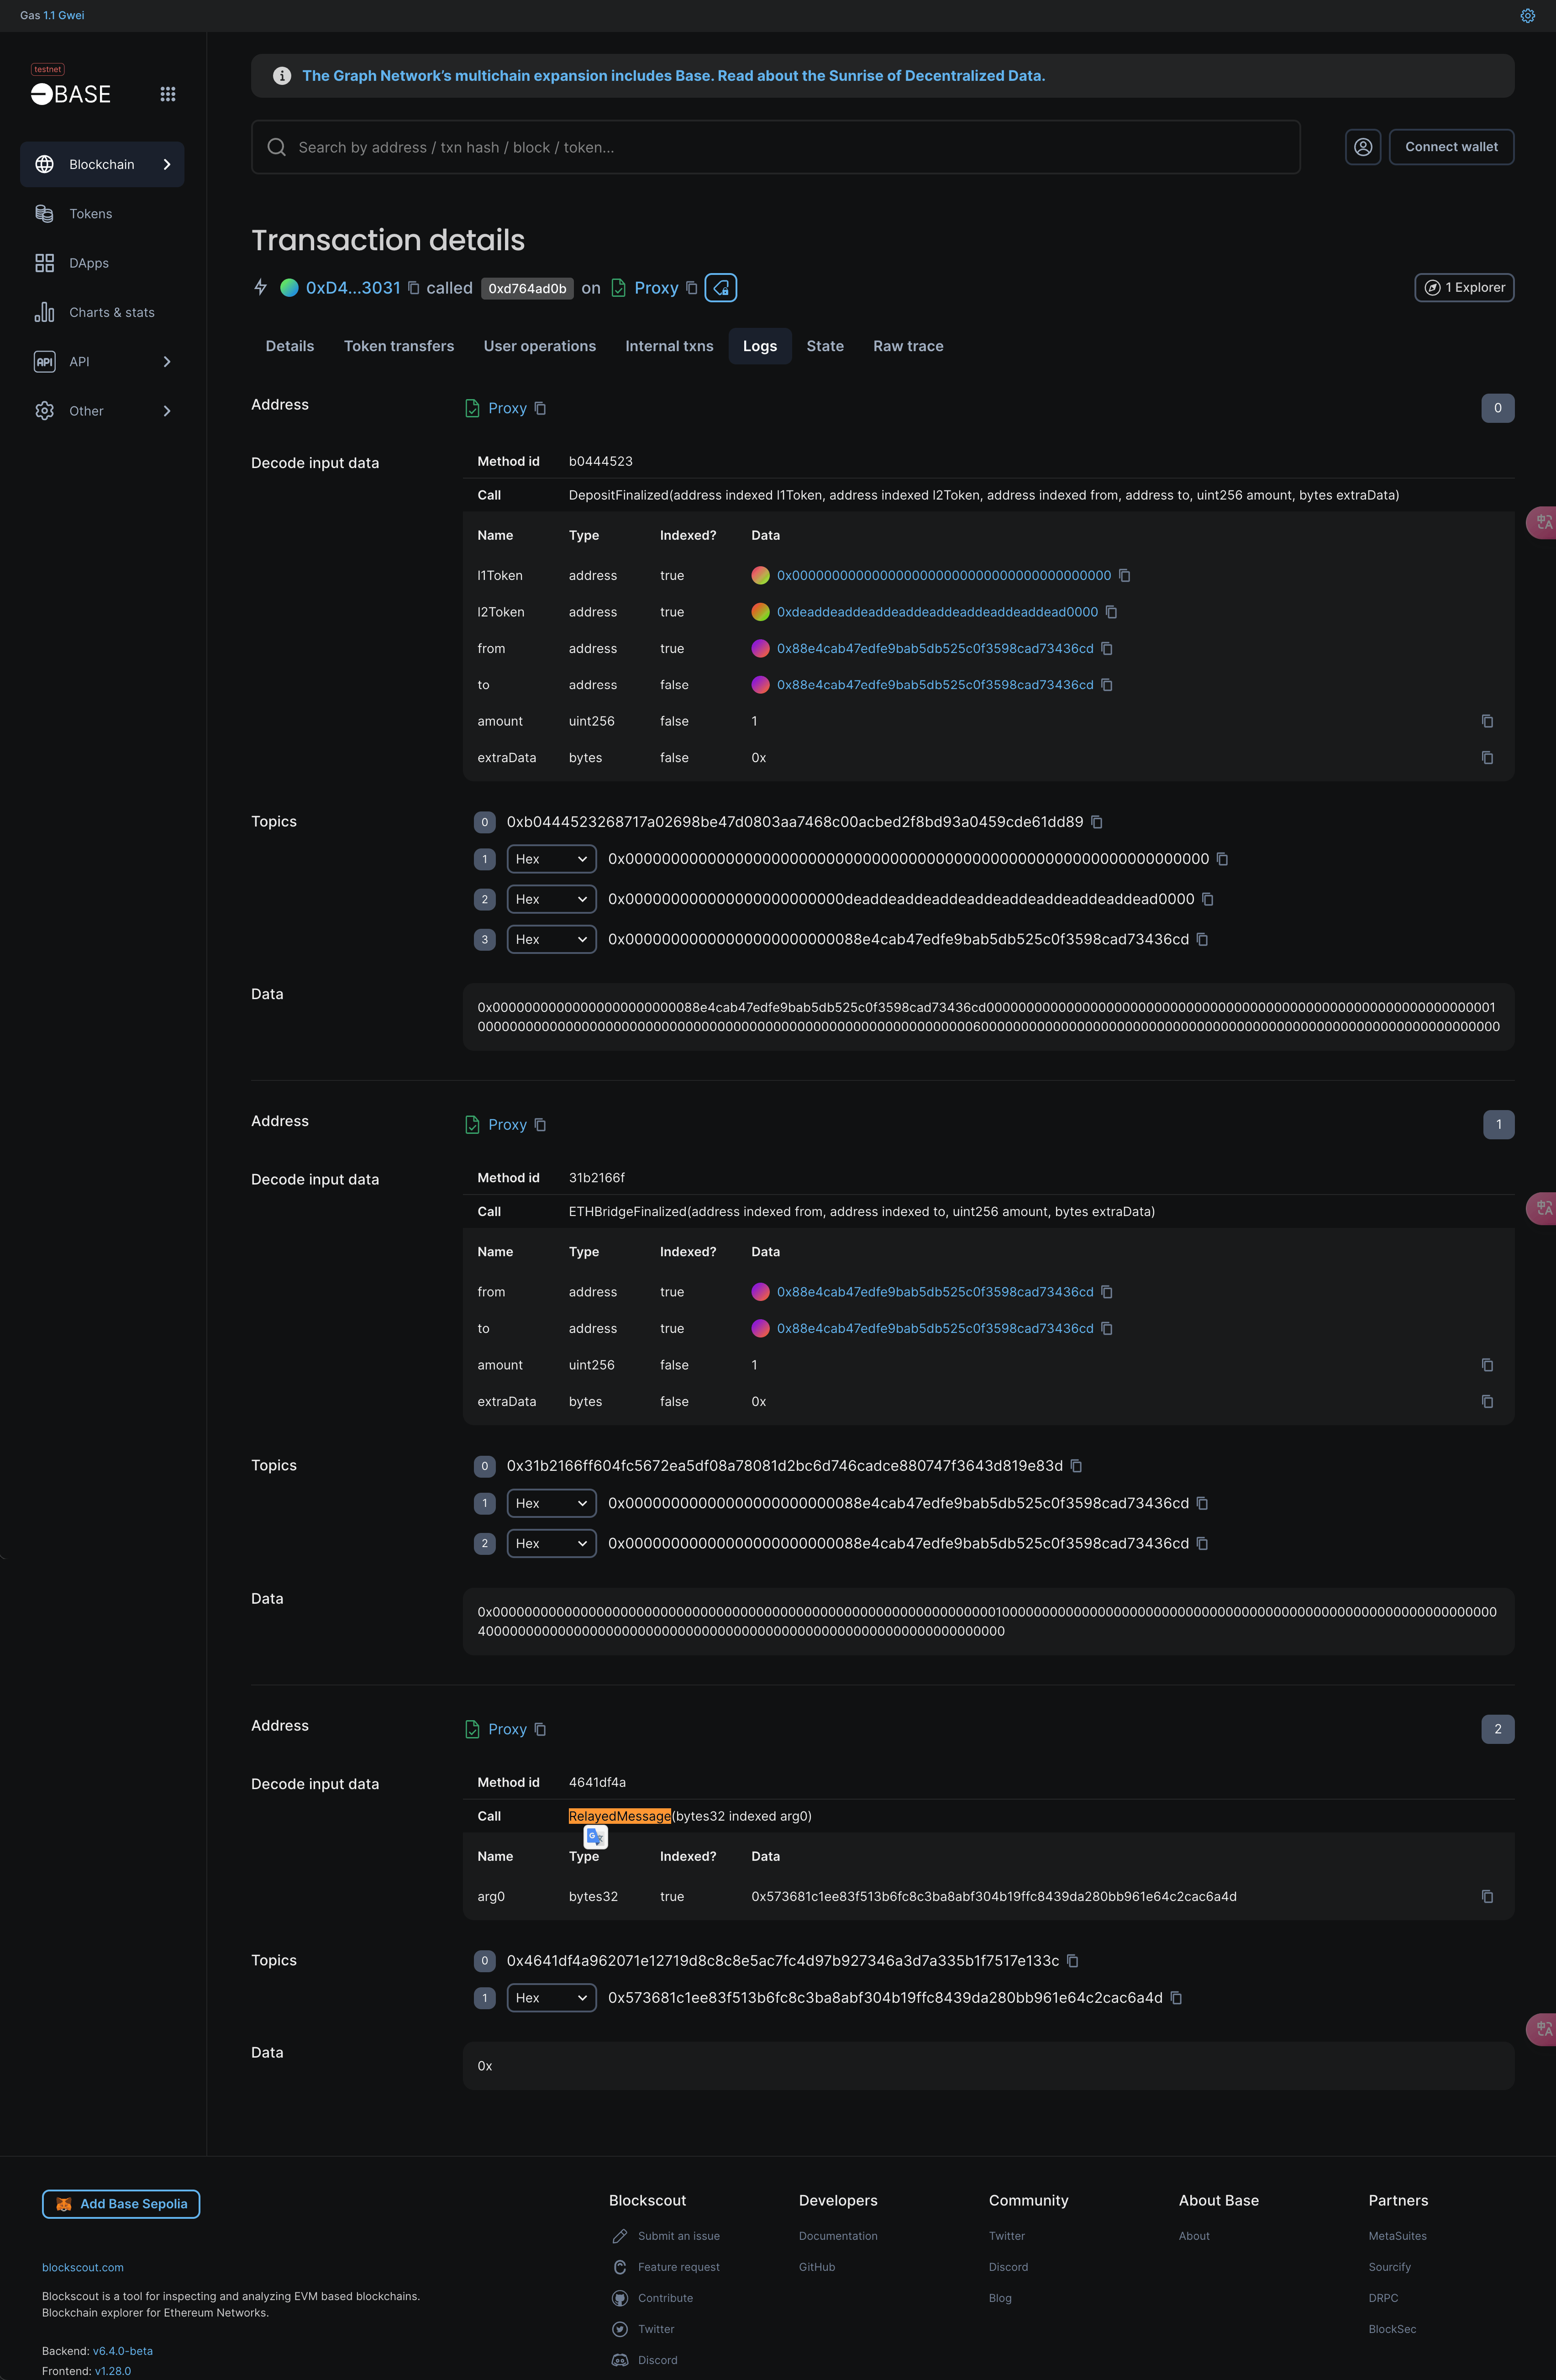Copy extraData value in DepositFinalized log
Image resolution: width=1556 pixels, height=2380 pixels.
click(x=1487, y=758)
